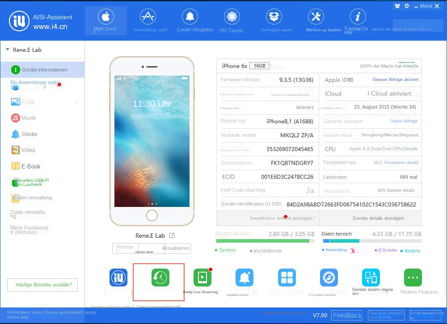
Task: Click the serial number FK1Q8TNDGRY7
Action: click(292, 163)
